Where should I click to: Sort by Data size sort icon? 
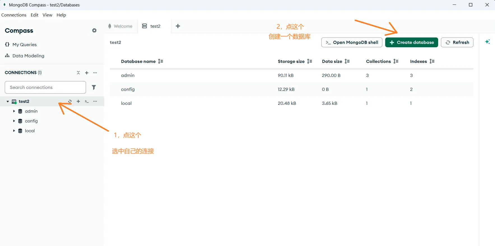347,61
